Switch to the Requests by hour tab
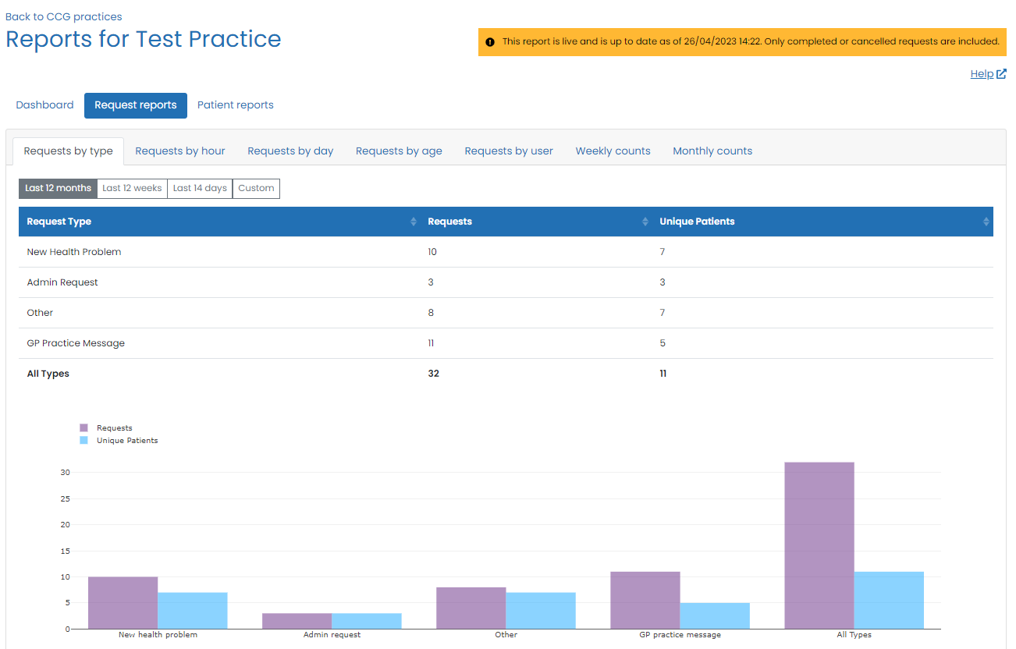The image size is (1016, 649). [x=179, y=150]
